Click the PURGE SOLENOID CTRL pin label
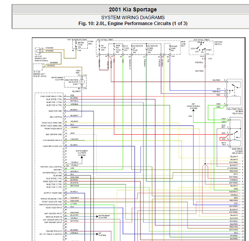The image size is (249, 241). pos(51,199)
